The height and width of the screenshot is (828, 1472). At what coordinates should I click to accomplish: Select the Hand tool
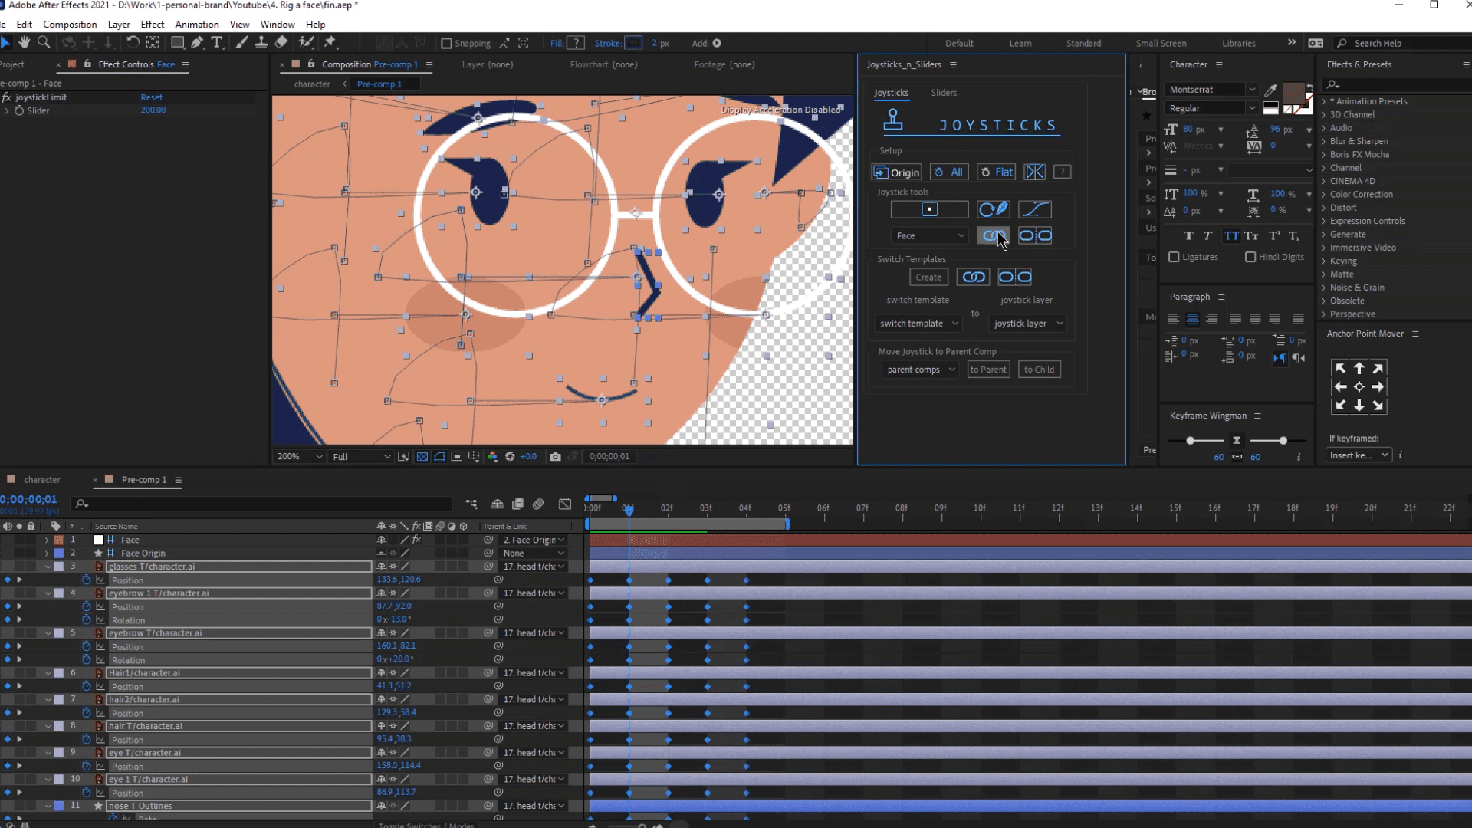point(25,43)
